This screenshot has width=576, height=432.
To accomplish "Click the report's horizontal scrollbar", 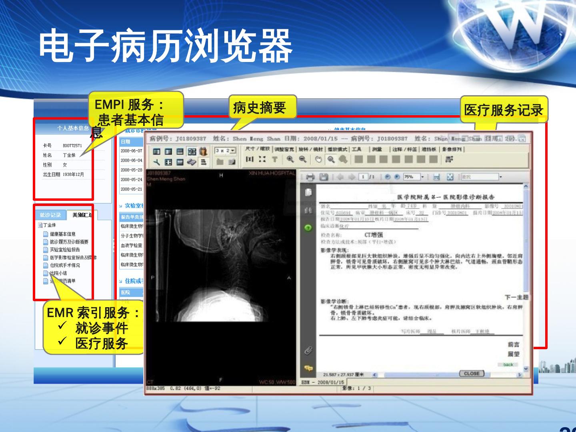I will click(x=448, y=375).
